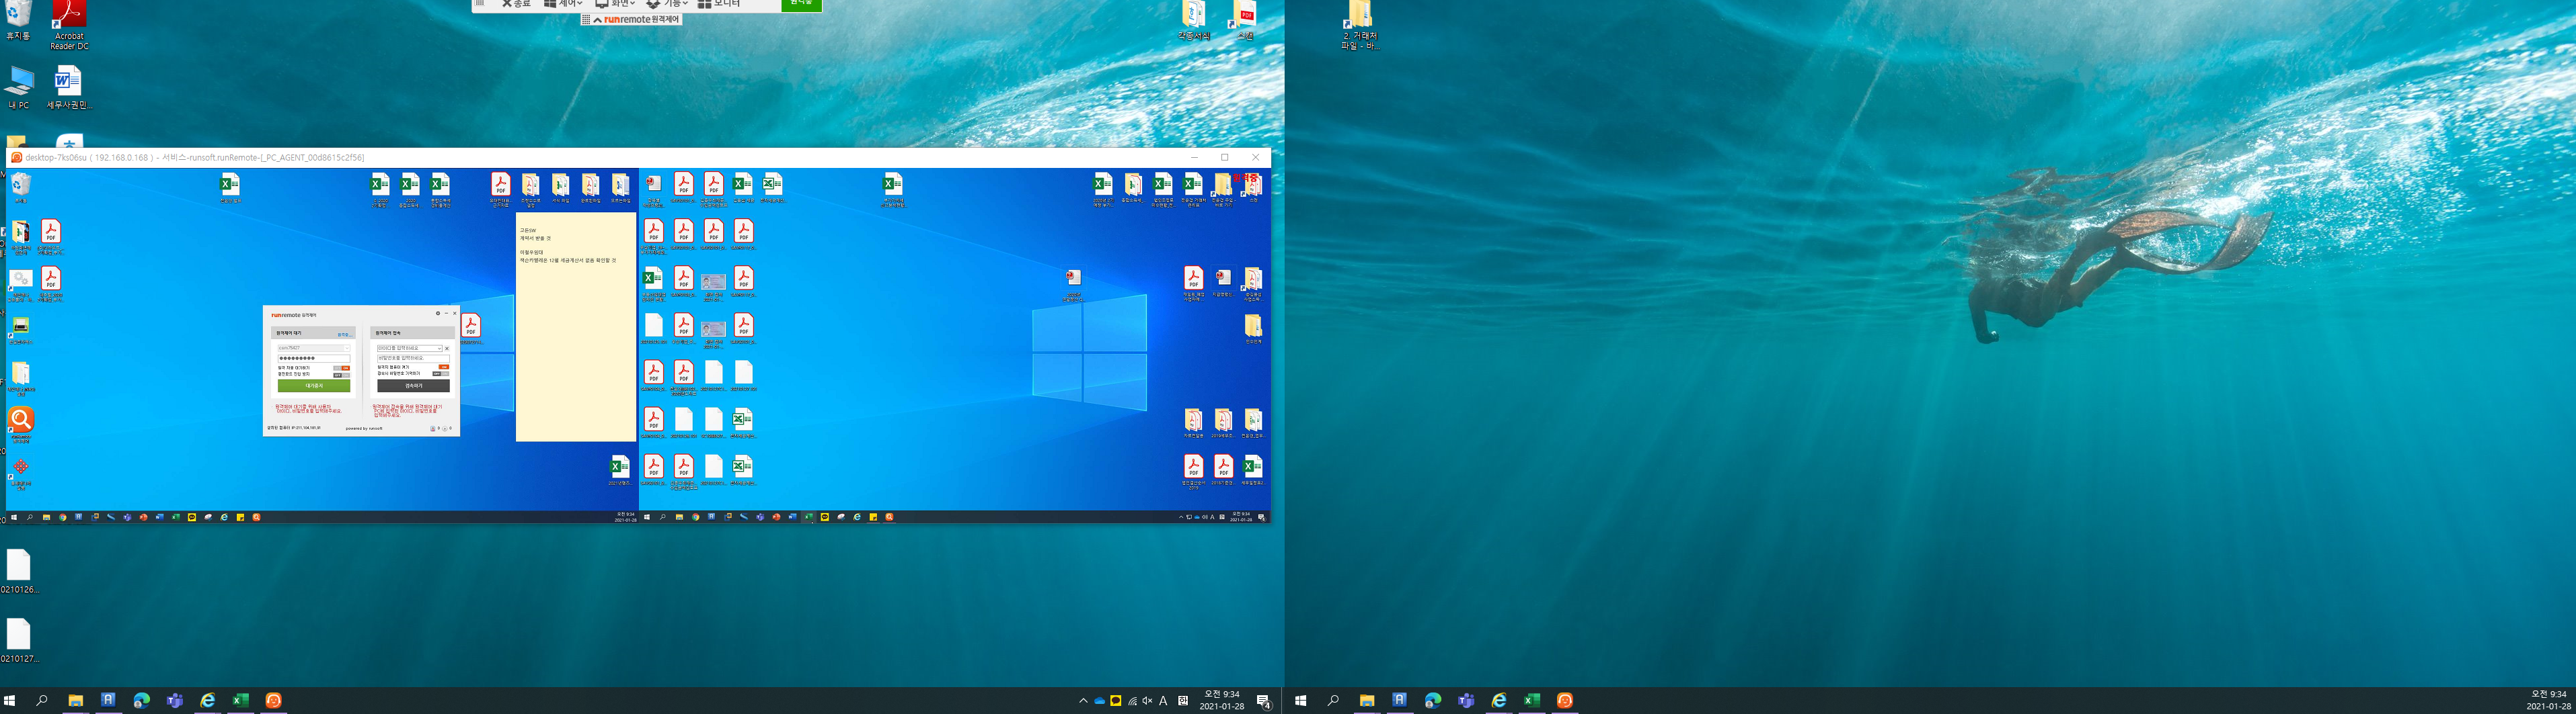The width and height of the screenshot is (2576, 714).
Task: Click the 비밀번호를 입력하세요 password field
Action: [x=412, y=357]
